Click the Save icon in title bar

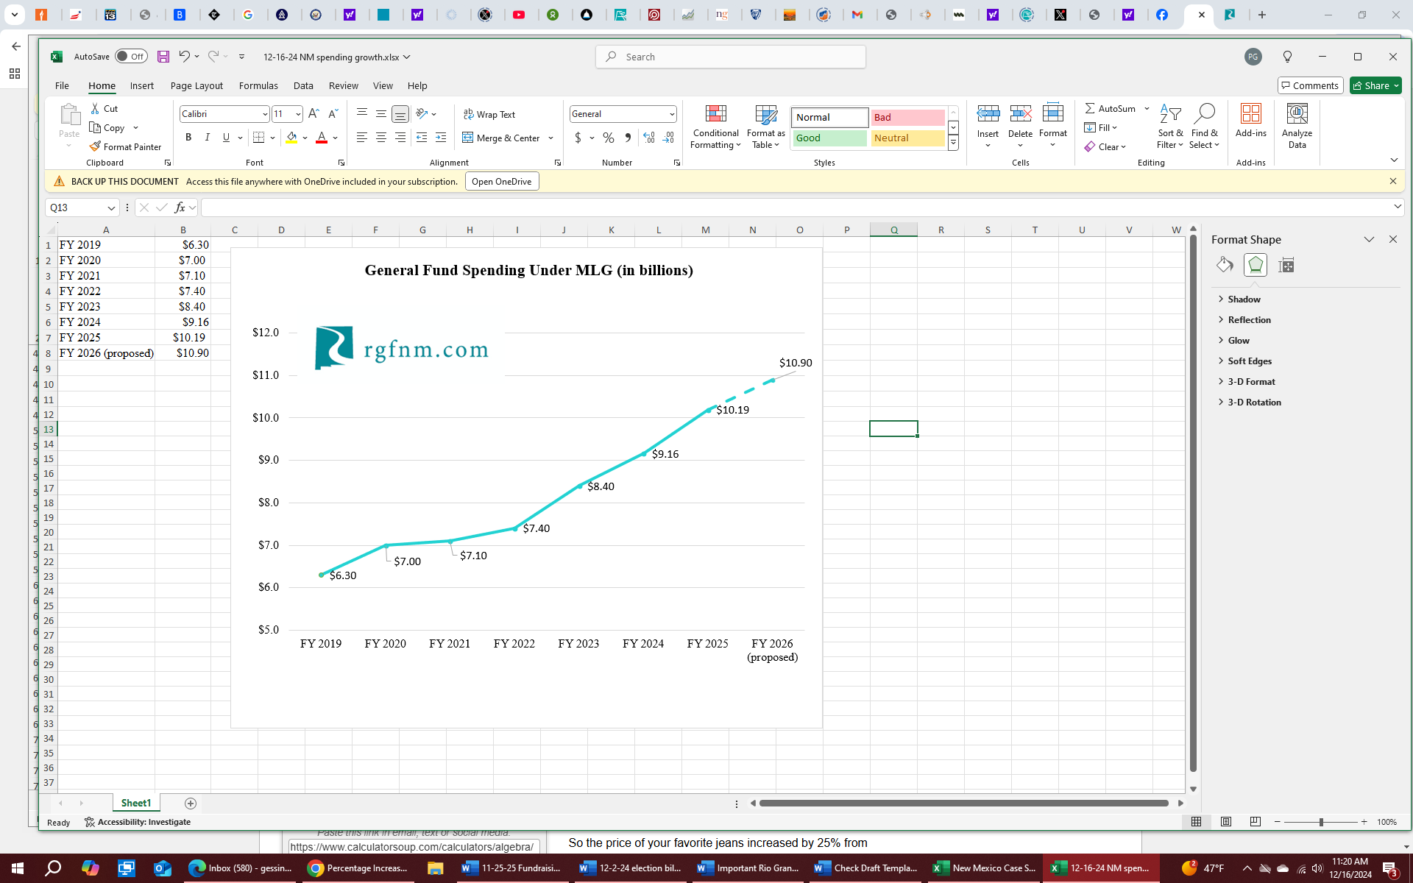point(163,57)
